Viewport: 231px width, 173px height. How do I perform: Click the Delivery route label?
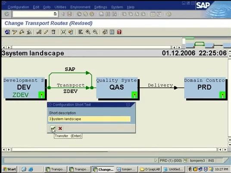(160, 85)
